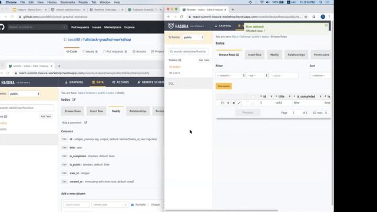This screenshot has width=377, height=212.
Task: Open Relationships tab in front window
Action: [x=296, y=55]
